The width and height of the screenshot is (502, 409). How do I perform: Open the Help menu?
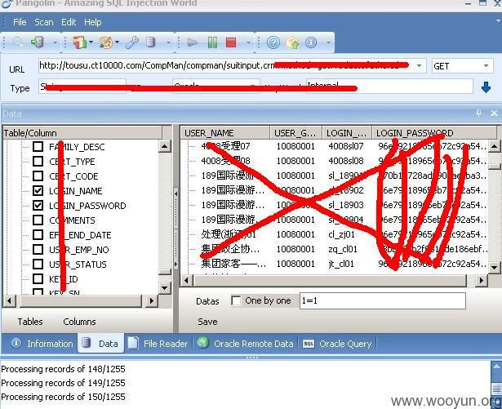click(93, 22)
